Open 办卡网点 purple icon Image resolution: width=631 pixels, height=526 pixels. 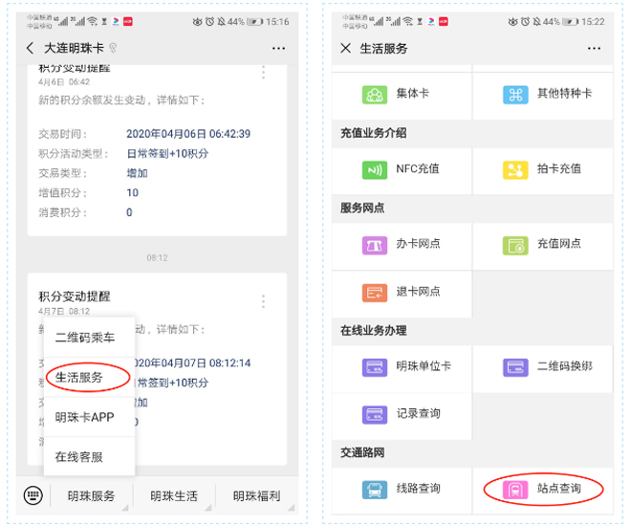coord(374,244)
